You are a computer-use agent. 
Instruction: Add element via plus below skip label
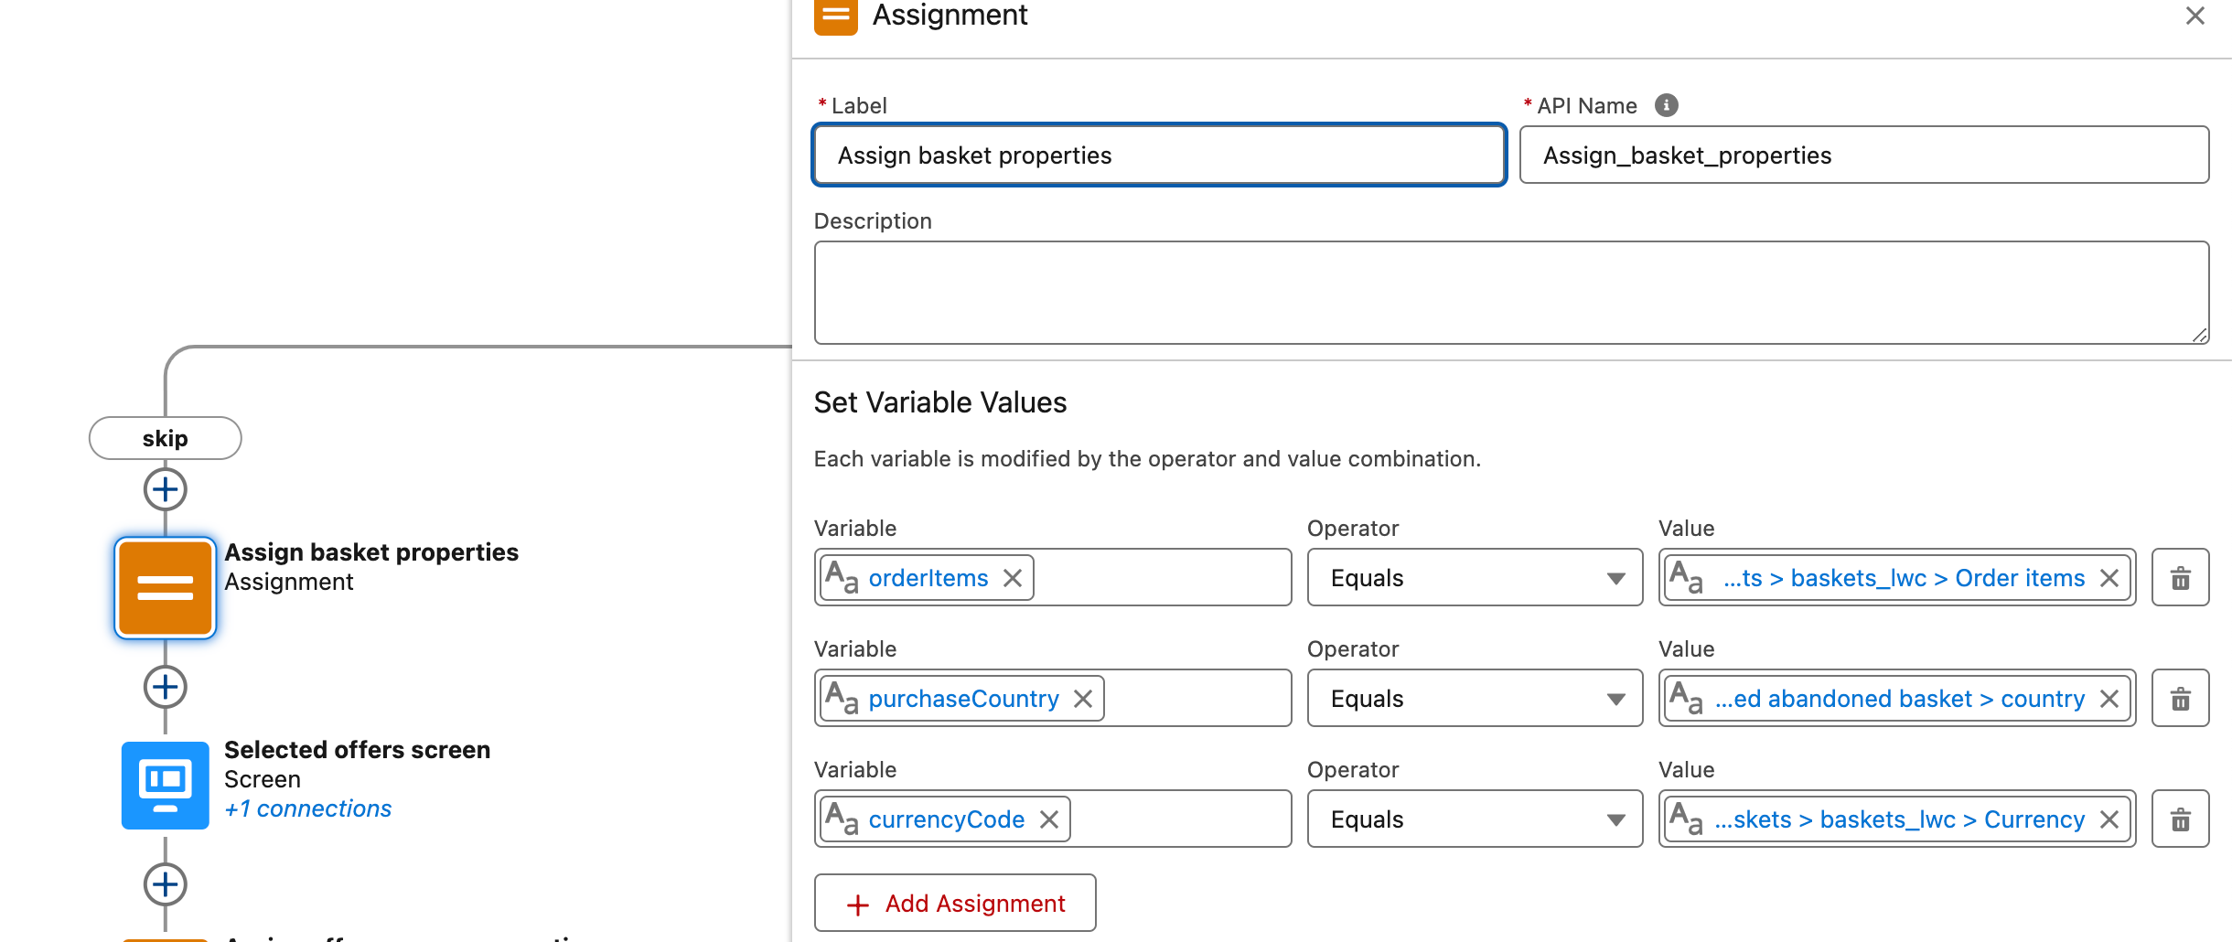pos(165,489)
